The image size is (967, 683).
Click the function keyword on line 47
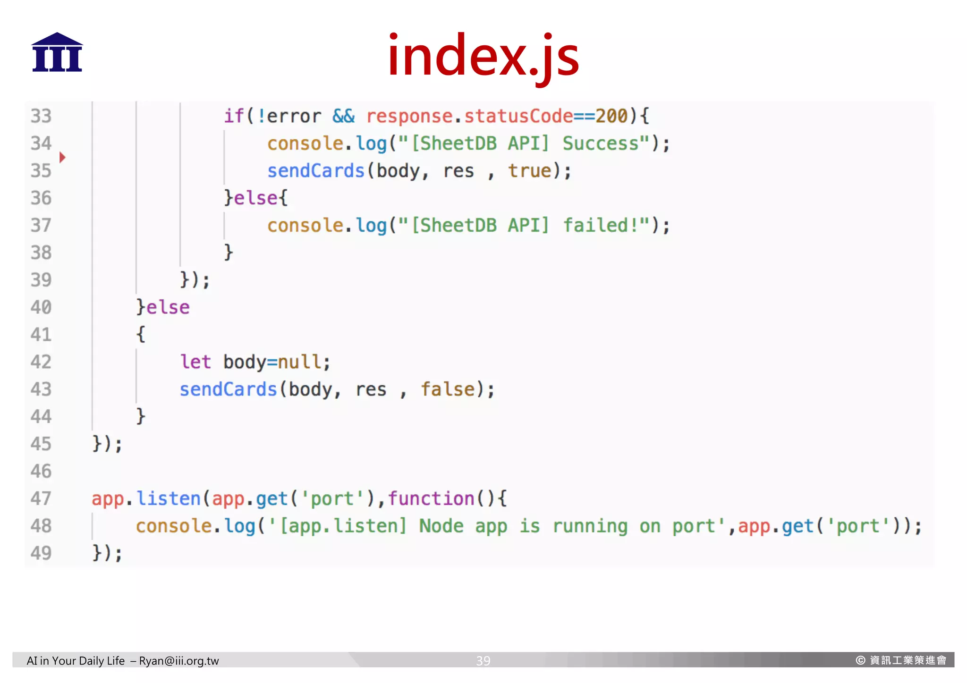[431, 498]
